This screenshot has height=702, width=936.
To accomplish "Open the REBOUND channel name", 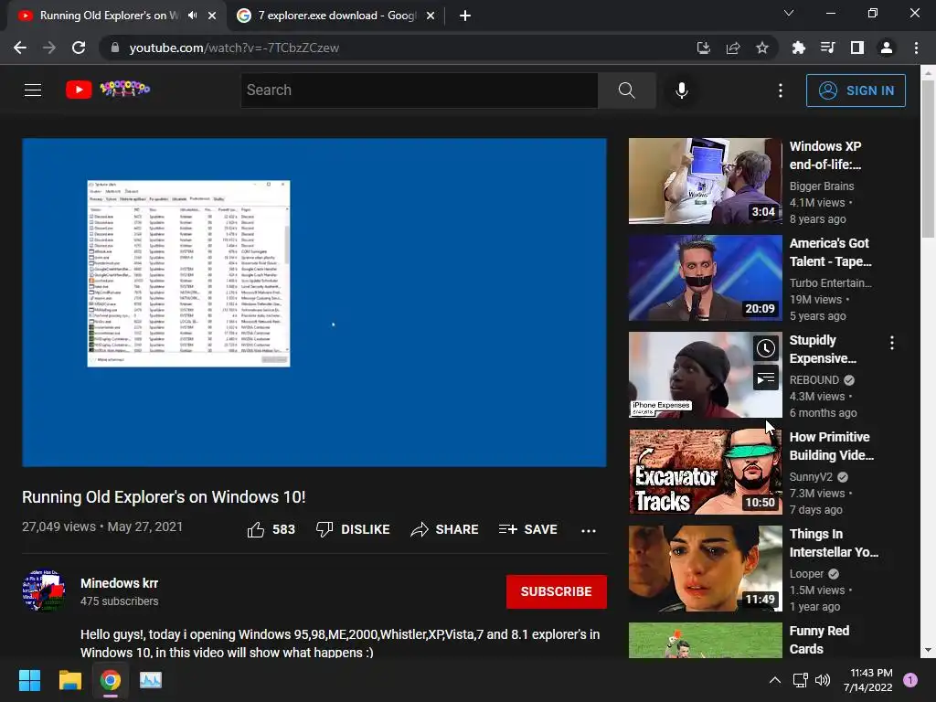I will pyautogui.click(x=814, y=380).
